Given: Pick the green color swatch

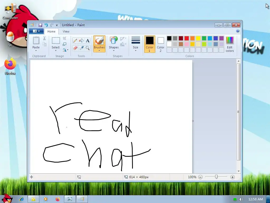Looking at the screenshot, I should (x=204, y=38).
